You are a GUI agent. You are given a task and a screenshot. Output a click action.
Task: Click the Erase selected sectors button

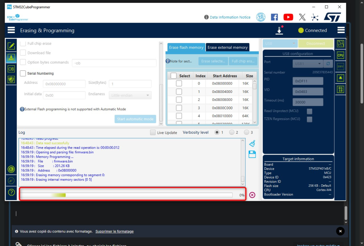(213, 61)
